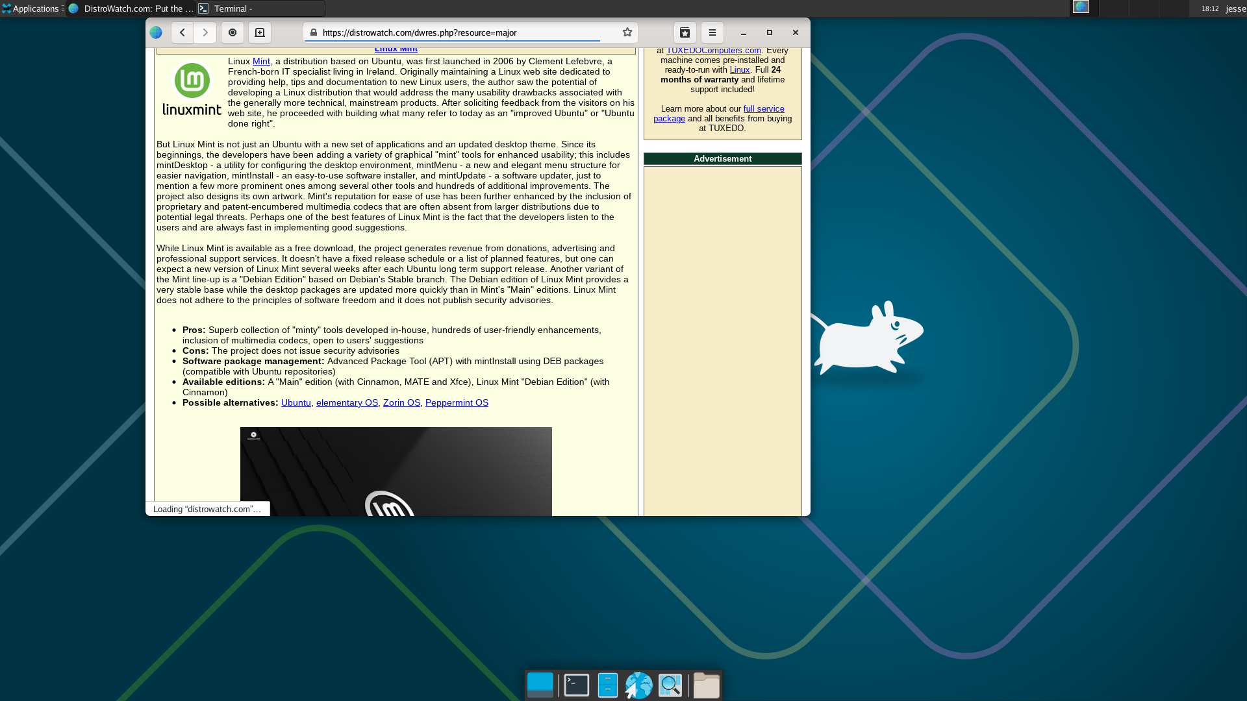Screen dimensions: 1247x701
Task: Minimize the browser window
Action: click(744, 32)
